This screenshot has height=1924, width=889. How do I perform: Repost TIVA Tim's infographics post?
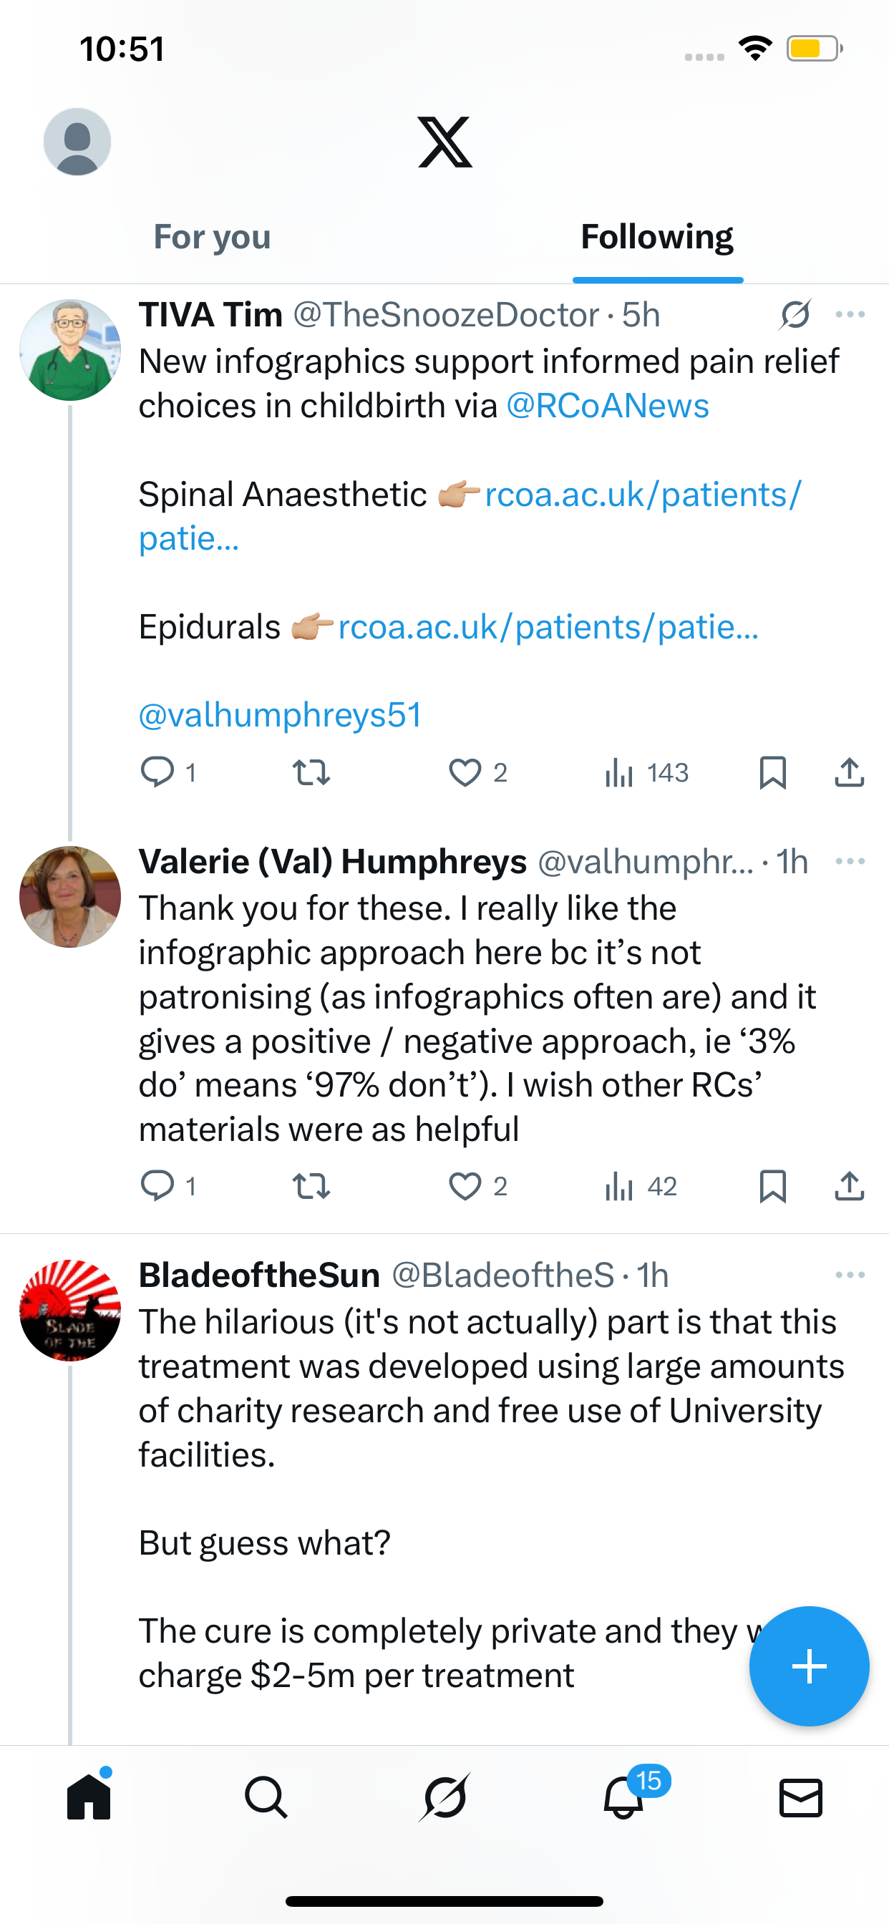(x=311, y=773)
